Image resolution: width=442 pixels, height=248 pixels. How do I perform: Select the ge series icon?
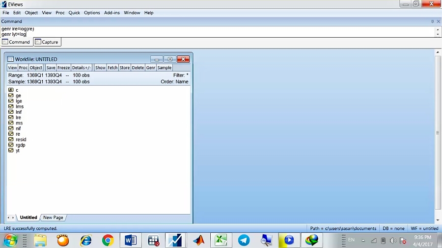(x=11, y=95)
